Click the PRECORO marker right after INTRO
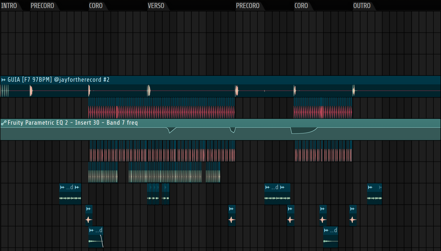Viewport: 441px width, 251px height. pyautogui.click(x=42, y=6)
